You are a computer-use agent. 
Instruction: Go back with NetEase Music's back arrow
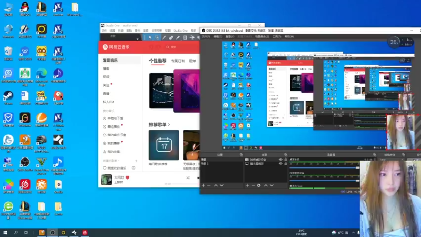click(x=151, y=47)
